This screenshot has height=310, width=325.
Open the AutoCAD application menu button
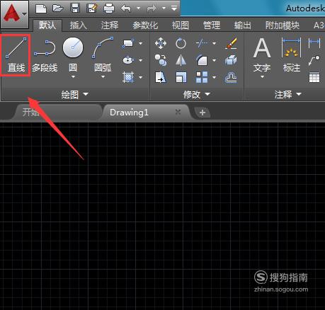[15, 14]
